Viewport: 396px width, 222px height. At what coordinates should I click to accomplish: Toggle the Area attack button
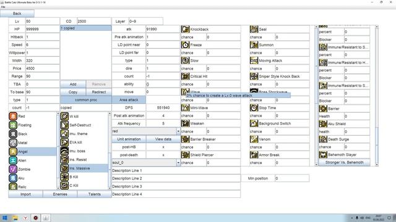click(x=129, y=100)
